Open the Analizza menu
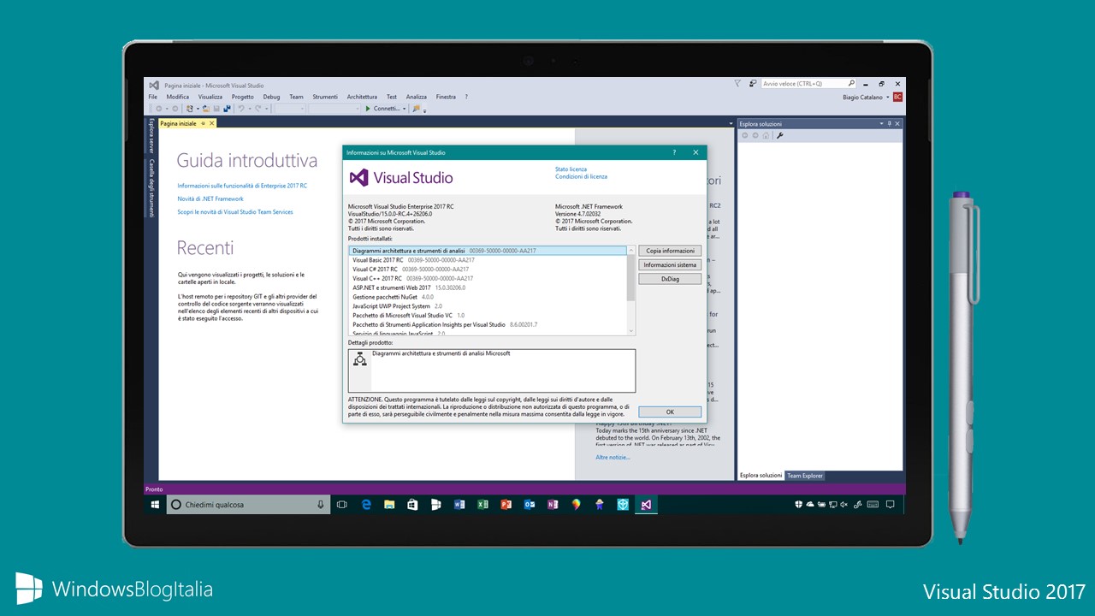The width and height of the screenshot is (1095, 616). tap(417, 97)
